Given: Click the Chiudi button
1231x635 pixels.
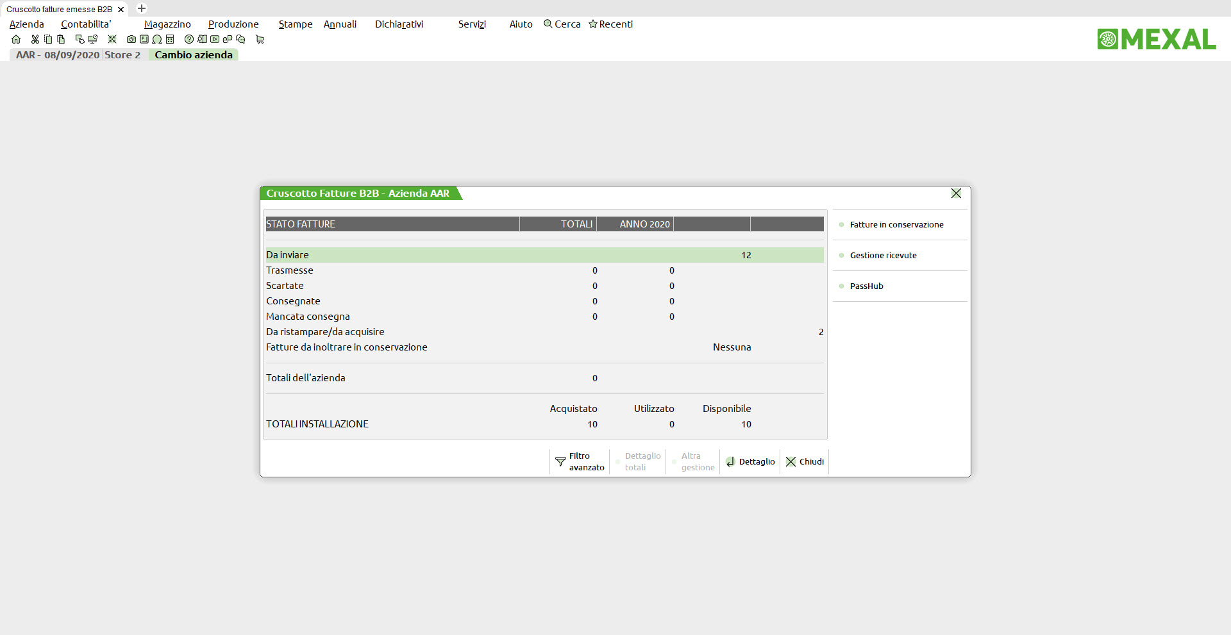Looking at the screenshot, I should pyautogui.click(x=805, y=461).
